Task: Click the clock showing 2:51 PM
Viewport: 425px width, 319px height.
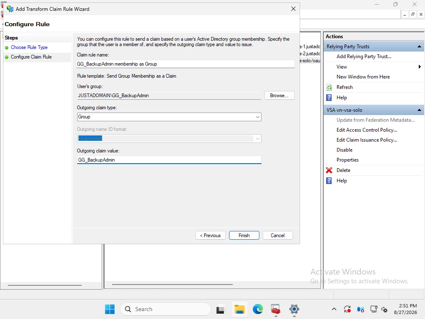Action: point(408,306)
